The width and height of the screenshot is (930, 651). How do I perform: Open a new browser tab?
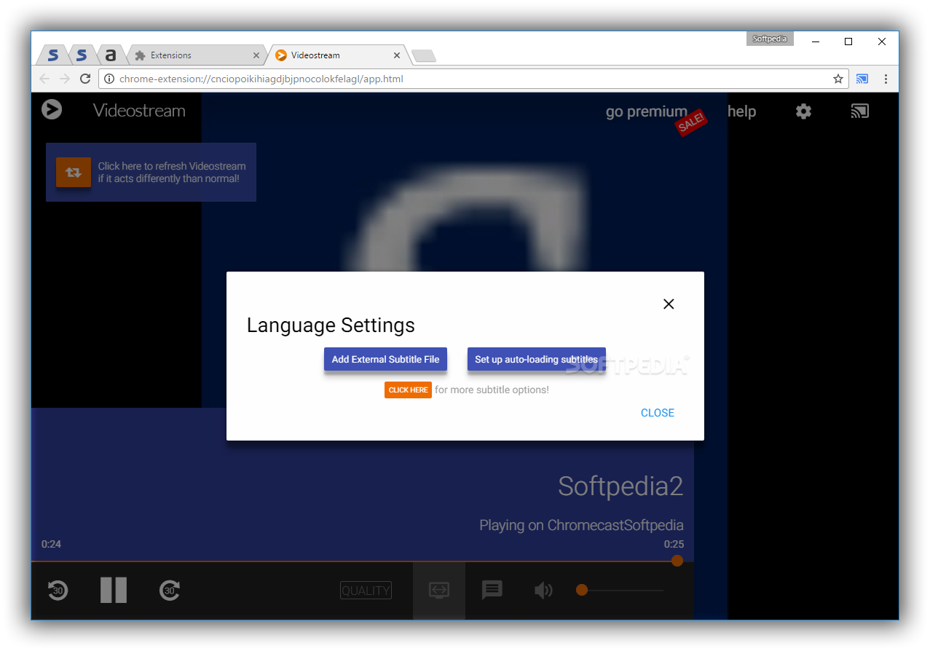(x=423, y=56)
